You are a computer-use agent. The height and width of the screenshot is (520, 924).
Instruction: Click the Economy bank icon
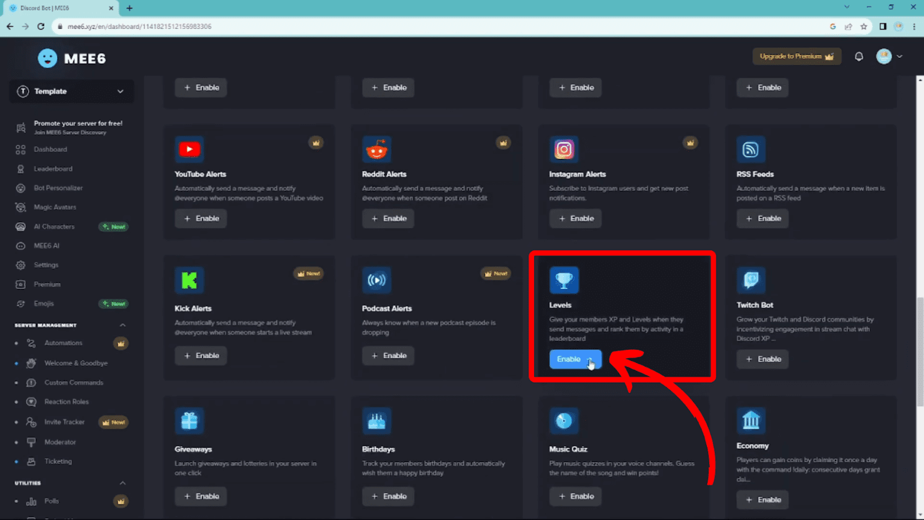pyautogui.click(x=751, y=421)
